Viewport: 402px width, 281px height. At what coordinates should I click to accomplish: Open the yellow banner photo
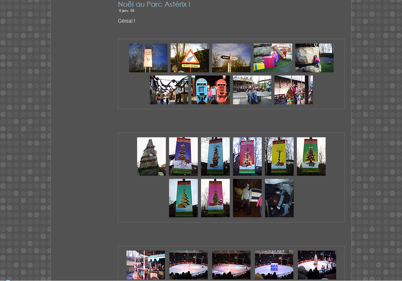279,157
